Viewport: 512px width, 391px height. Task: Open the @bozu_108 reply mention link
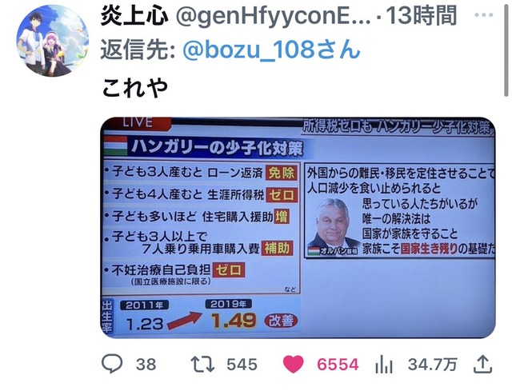(272, 50)
